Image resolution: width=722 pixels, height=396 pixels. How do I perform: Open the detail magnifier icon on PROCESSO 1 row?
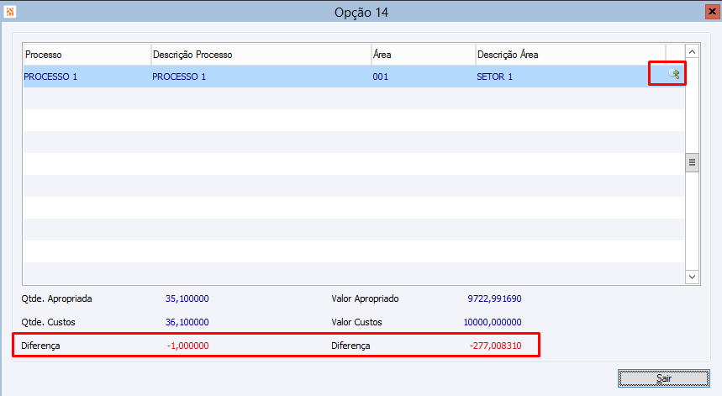click(673, 75)
